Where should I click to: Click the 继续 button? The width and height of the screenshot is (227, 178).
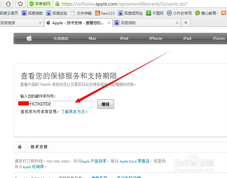point(106,104)
